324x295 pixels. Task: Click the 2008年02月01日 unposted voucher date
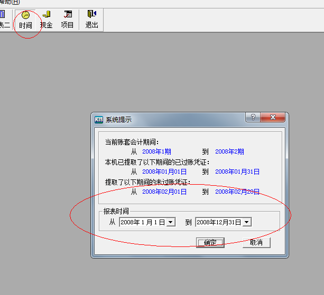[164, 192]
